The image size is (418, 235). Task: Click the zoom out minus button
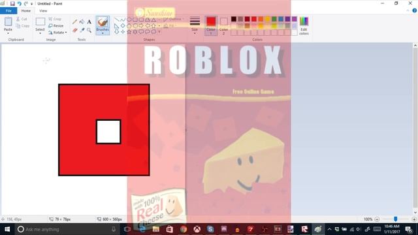tap(377, 219)
